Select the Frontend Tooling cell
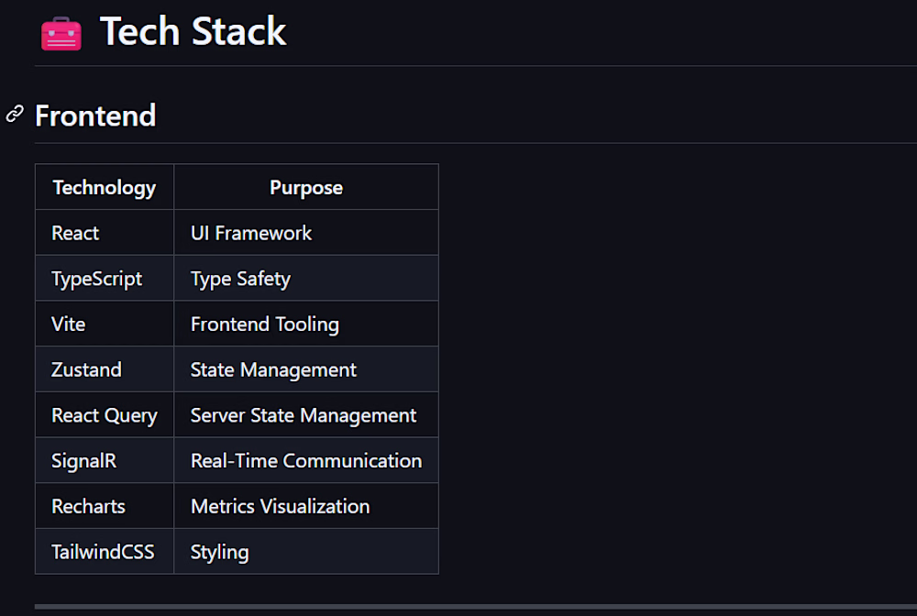Viewport: 917px width, 616px height. coord(306,324)
